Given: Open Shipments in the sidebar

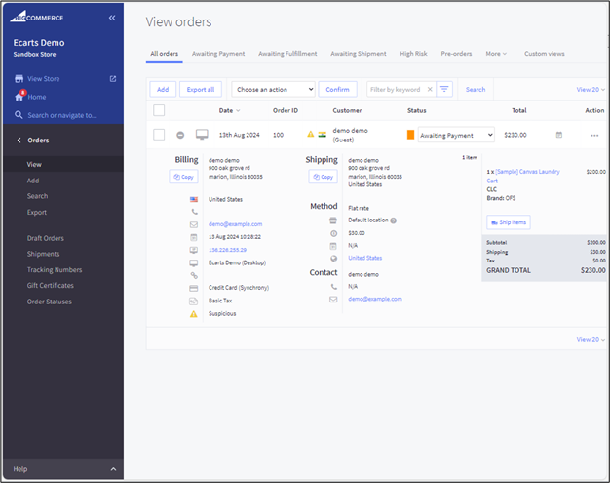Looking at the screenshot, I should pos(43,254).
